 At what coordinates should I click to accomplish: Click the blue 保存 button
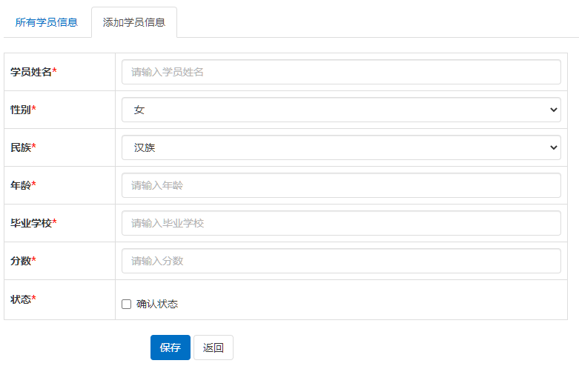(x=171, y=348)
